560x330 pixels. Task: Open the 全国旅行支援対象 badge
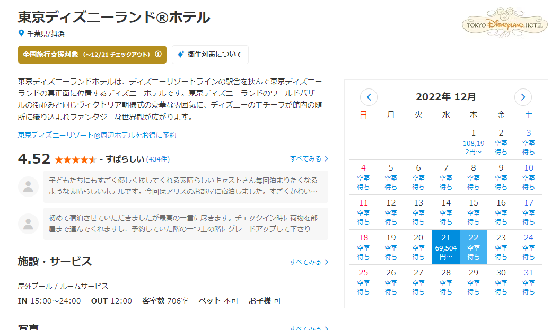click(x=92, y=55)
